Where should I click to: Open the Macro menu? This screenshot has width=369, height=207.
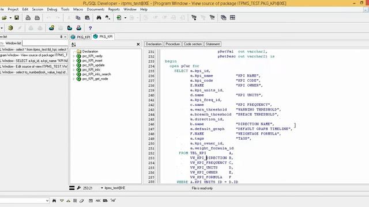point(78,9)
